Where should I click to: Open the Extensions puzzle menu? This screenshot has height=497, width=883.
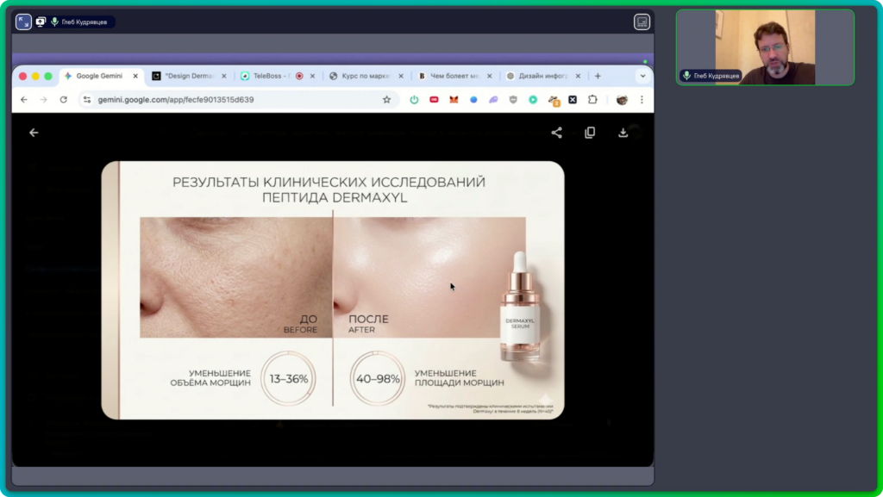pos(592,100)
